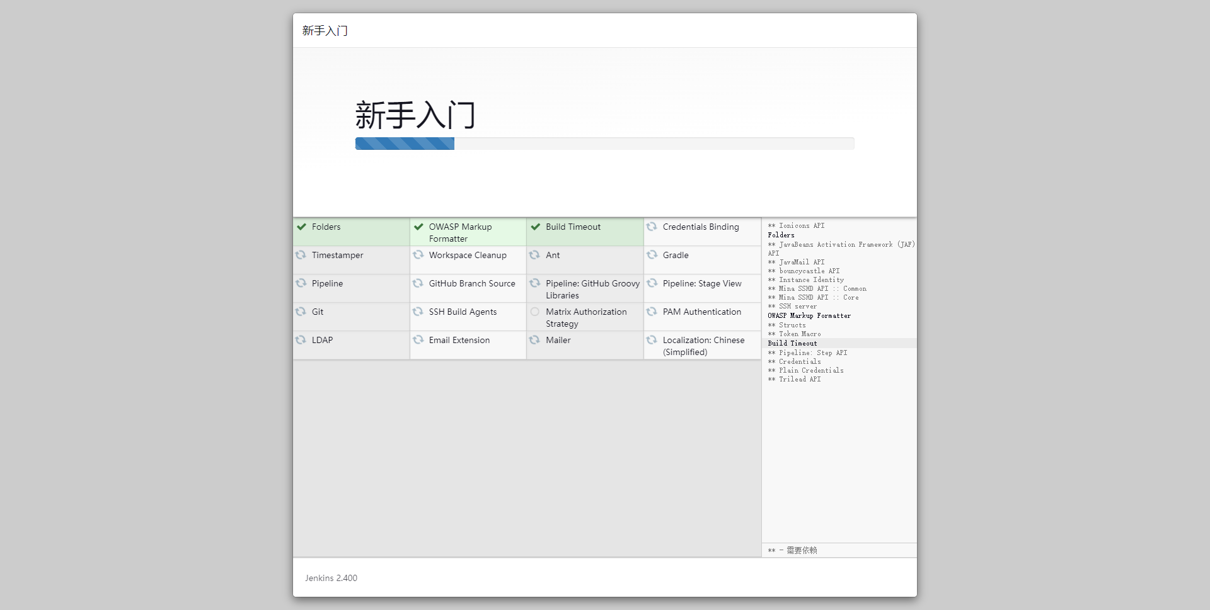Image resolution: width=1210 pixels, height=610 pixels.
Task: Select the Email Extension plugin name
Action: pyautogui.click(x=459, y=340)
